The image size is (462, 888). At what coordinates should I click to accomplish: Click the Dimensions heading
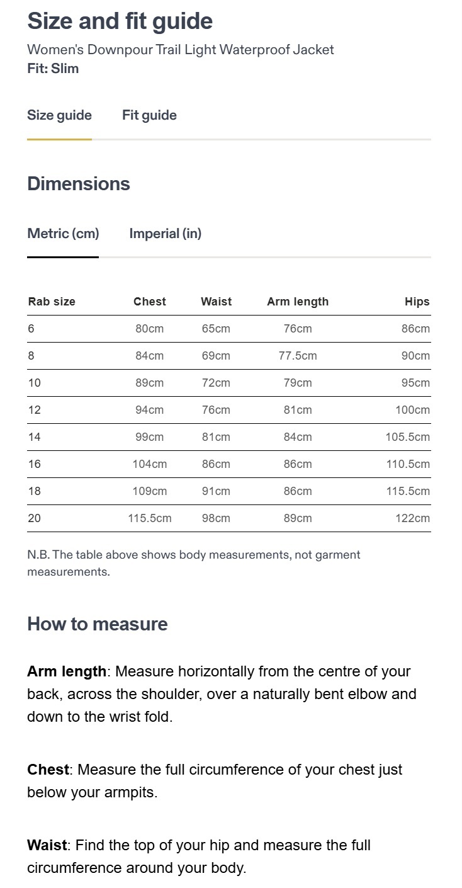click(x=79, y=184)
